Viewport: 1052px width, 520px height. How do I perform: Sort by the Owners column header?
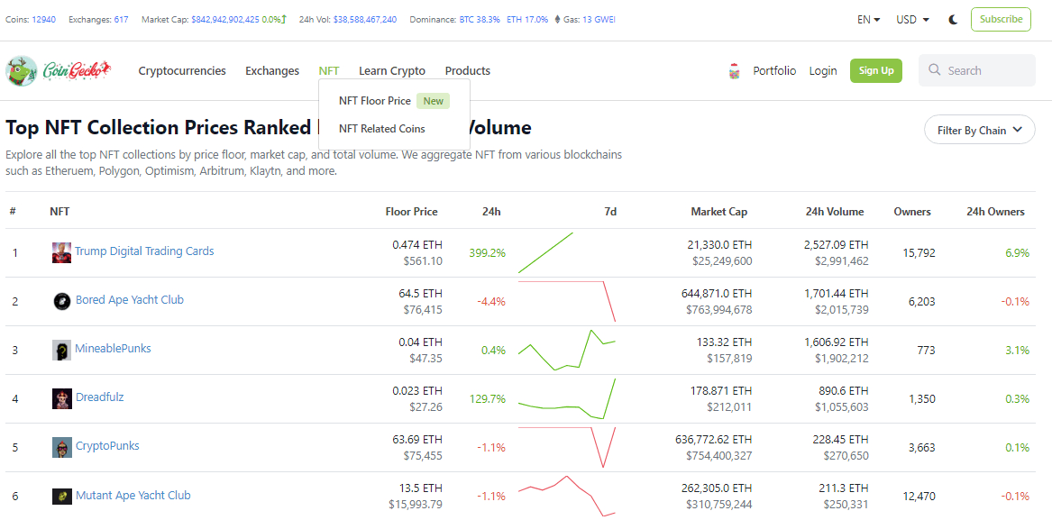[912, 212]
